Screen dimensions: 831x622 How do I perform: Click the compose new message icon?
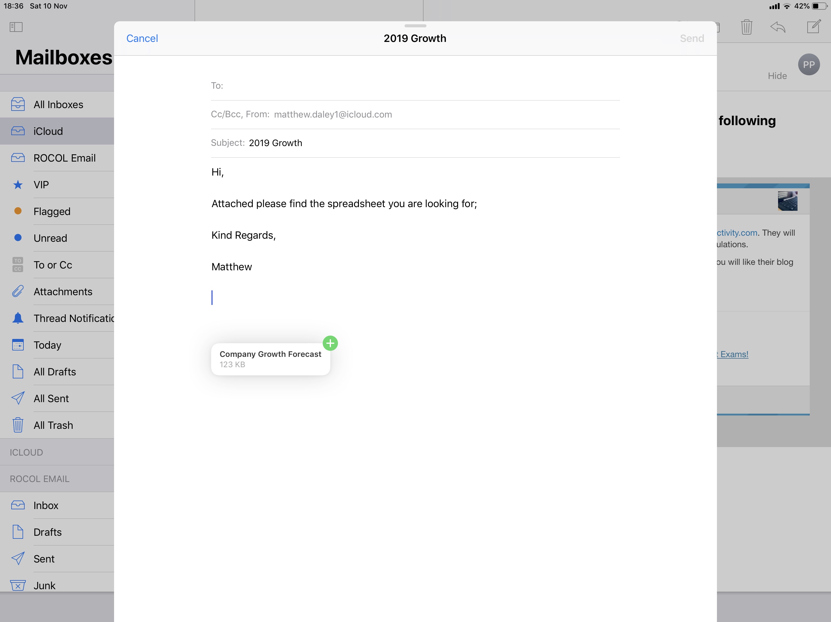[813, 27]
